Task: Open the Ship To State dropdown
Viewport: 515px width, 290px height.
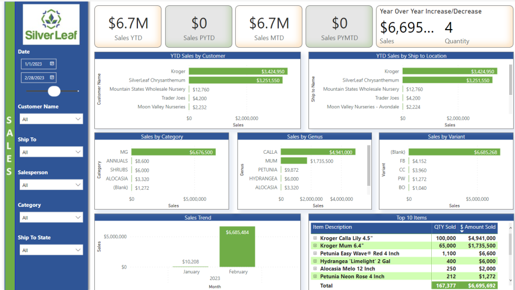Action: point(51,250)
